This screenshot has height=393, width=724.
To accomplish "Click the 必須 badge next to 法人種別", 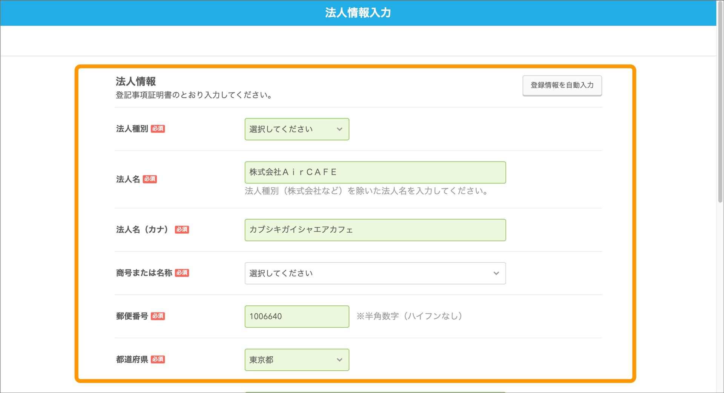I will (x=158, y=129).
